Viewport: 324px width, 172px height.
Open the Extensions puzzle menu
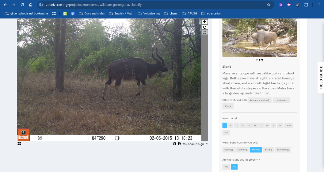click(x=306, y=5)
